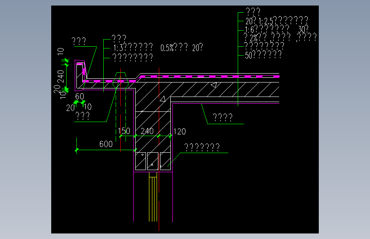Click the 60 dimension label
370x239 pixels.
click(x=79, y=97)
